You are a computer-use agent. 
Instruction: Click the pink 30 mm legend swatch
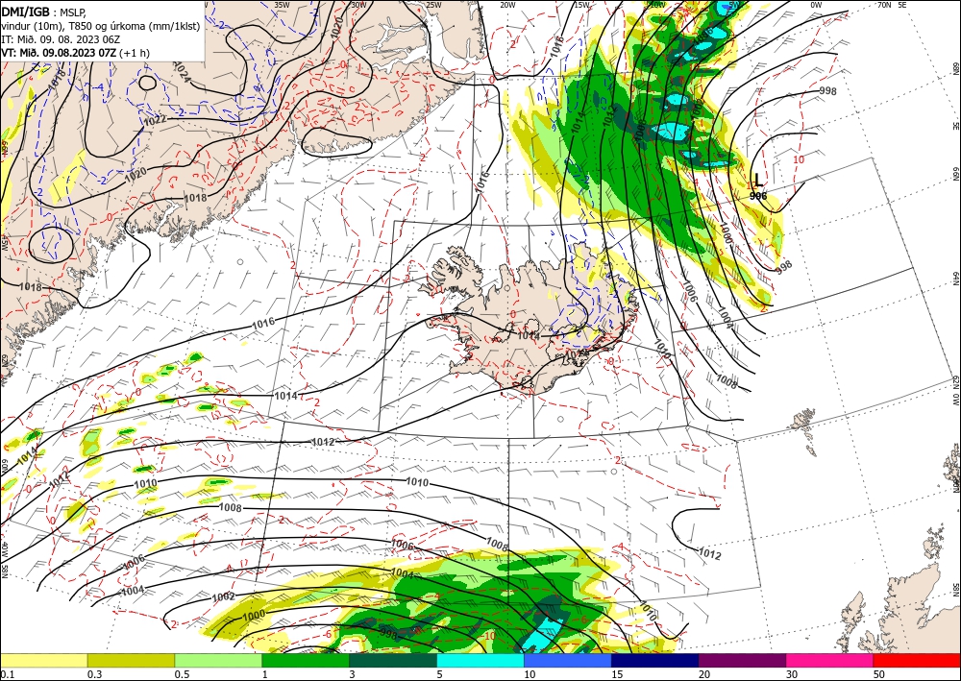[x=830, y=661]
